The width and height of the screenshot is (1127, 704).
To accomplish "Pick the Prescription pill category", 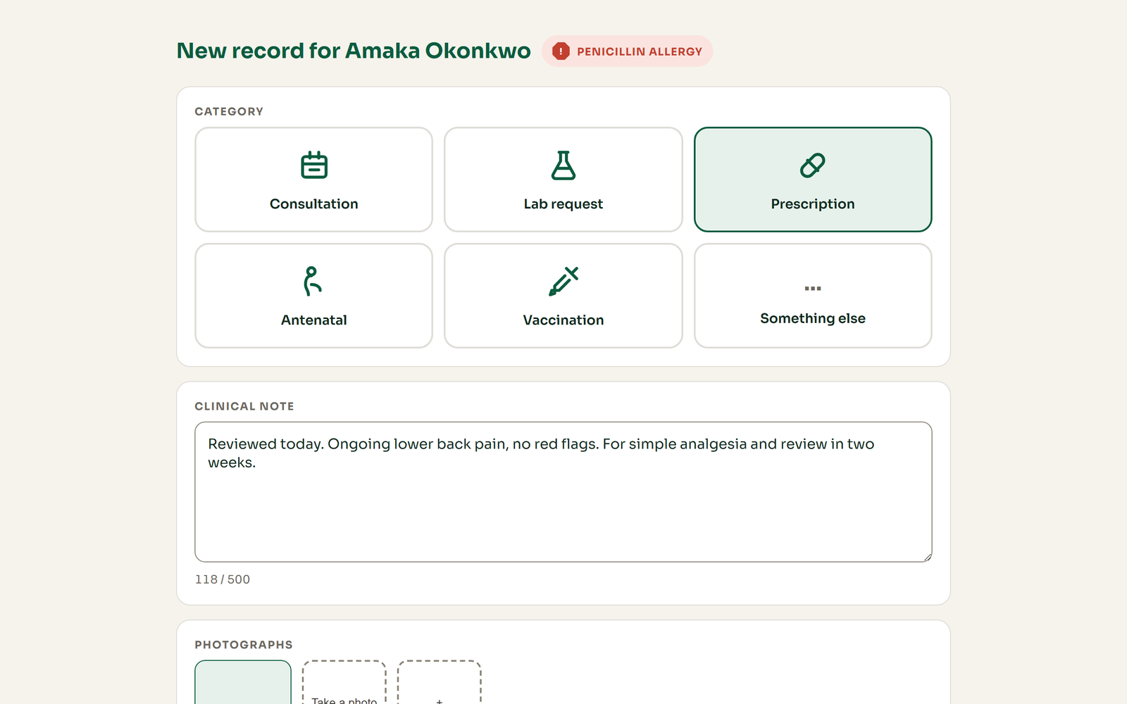I will point(813,180).
